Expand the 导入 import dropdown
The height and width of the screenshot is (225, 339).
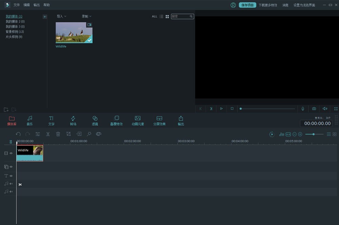coord(61,16)
